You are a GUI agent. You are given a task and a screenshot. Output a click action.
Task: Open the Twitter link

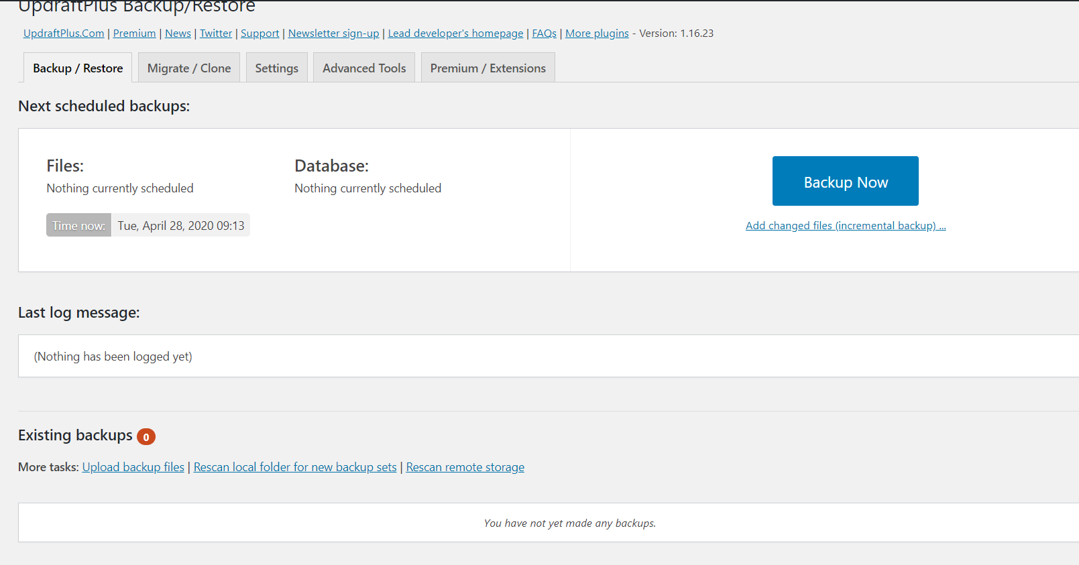click(x=216, y=33)
